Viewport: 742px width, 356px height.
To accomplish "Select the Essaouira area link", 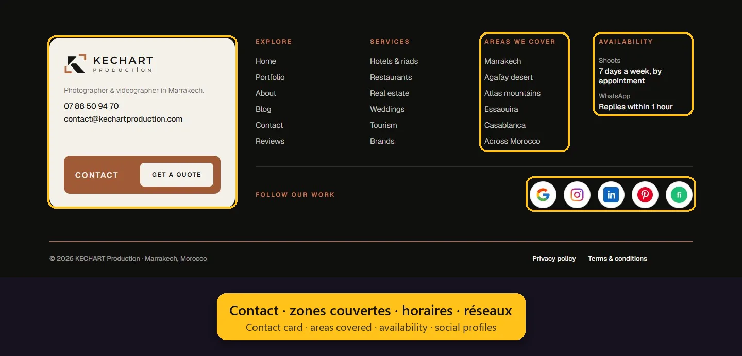I will pos(501,109).
